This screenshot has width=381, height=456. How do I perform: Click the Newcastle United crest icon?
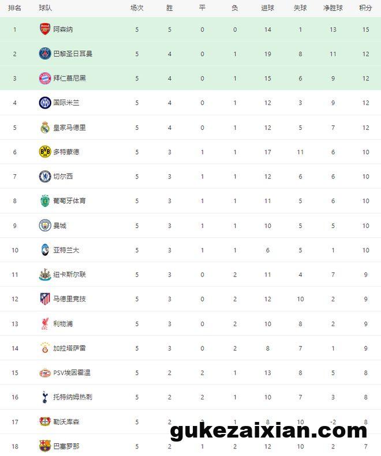[45, 274]
